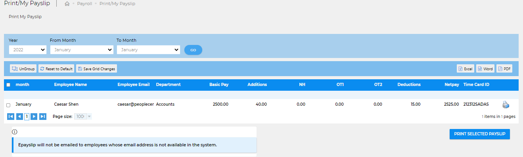Viewport: 523px width, 157px height.
Task: Click the Payroll breadcrumb link
Action: point(85,4)
